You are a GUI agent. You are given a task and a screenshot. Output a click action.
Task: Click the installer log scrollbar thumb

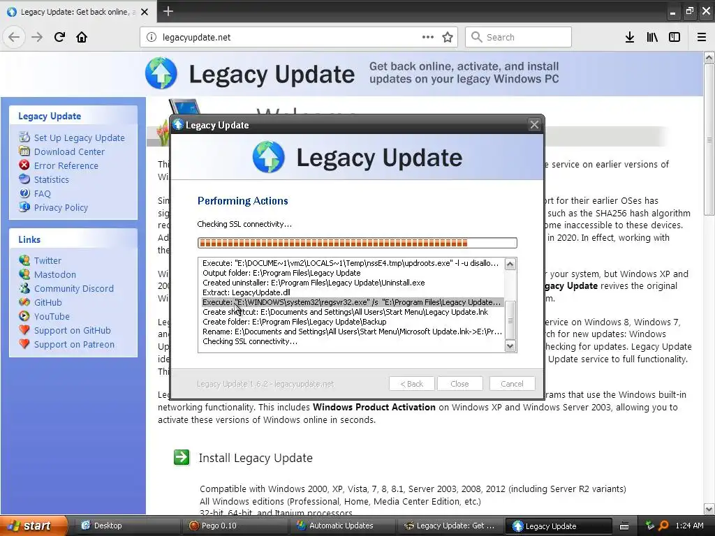point(510,320)
